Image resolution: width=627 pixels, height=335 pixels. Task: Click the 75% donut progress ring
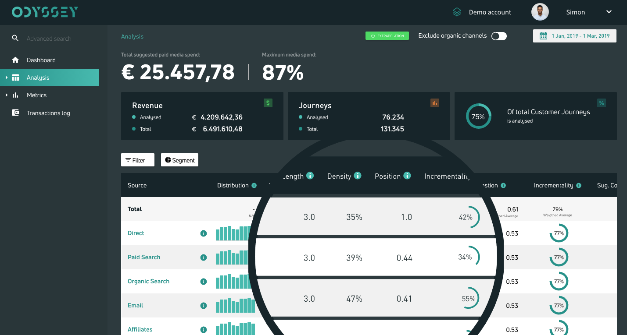[479, 116]
